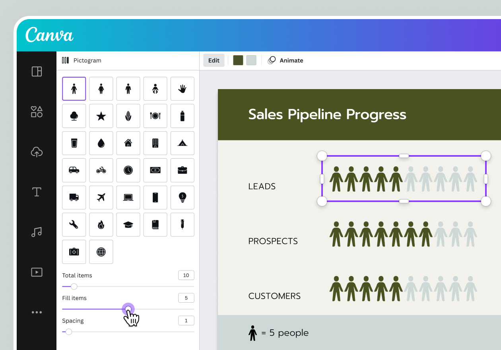Screen dimensions: 501x350
Task: Select the lightbulb pictogram shape
Action: click(182, 198)
